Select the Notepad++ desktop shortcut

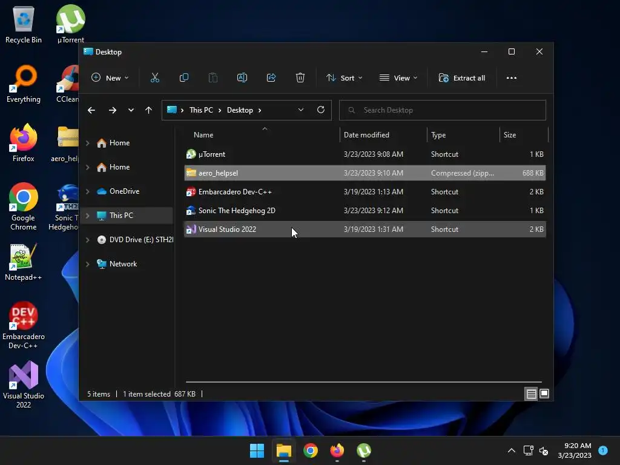[x=24, y=262]
